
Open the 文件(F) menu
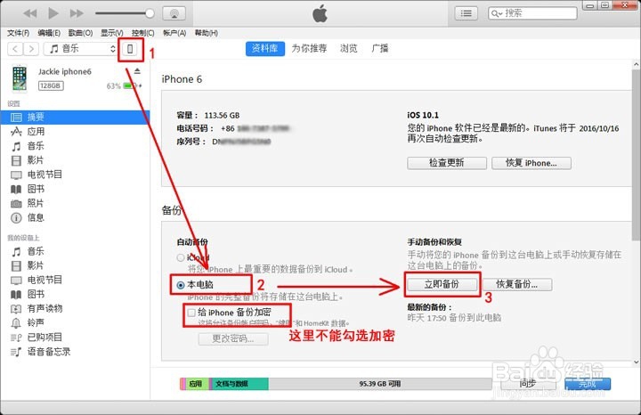coord(19,33)
